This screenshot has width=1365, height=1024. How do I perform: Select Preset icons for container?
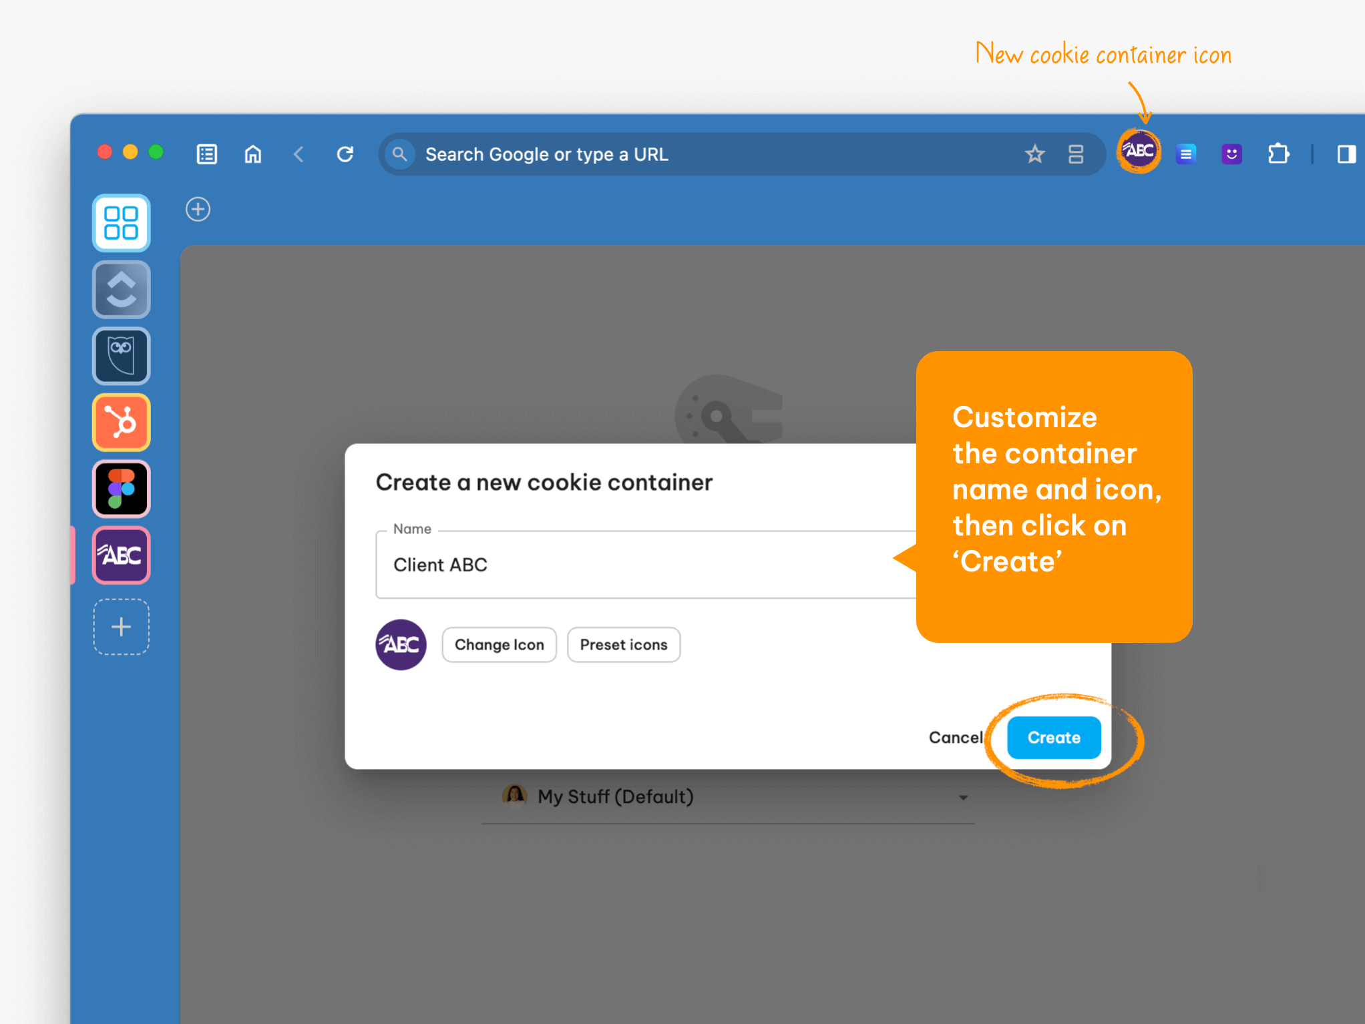click(x=624, y=644)
